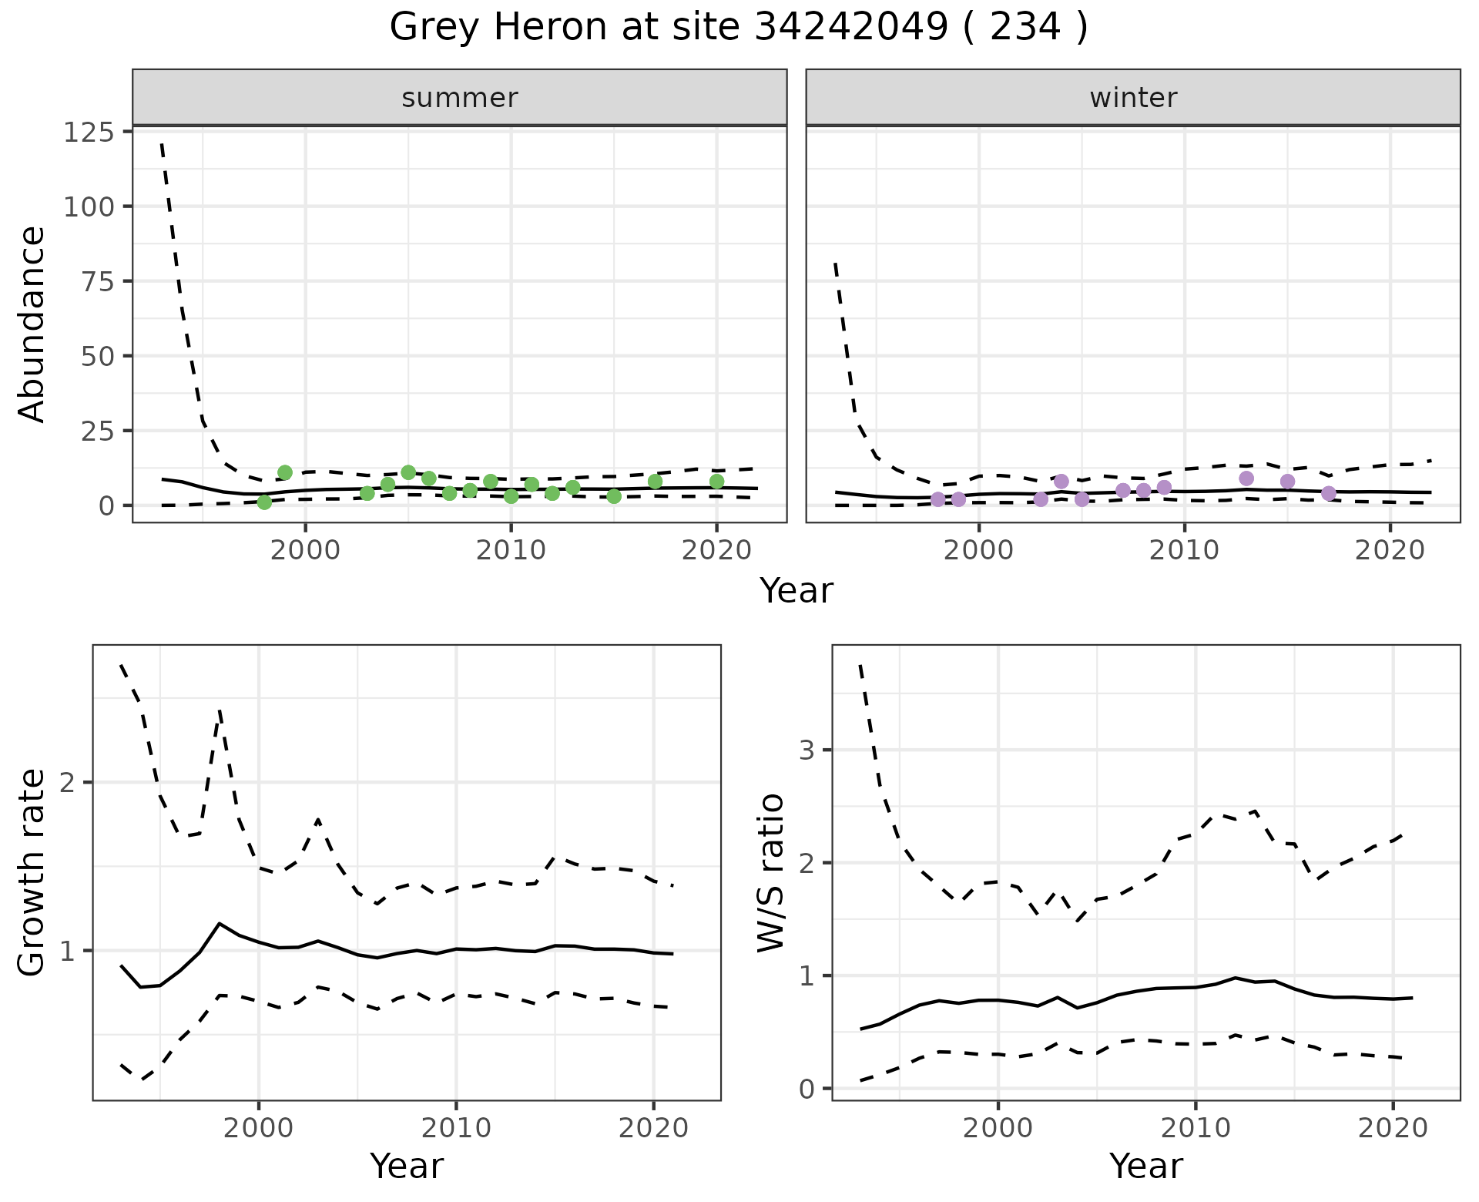Click the lowest green point near 1998

point(264,502)
